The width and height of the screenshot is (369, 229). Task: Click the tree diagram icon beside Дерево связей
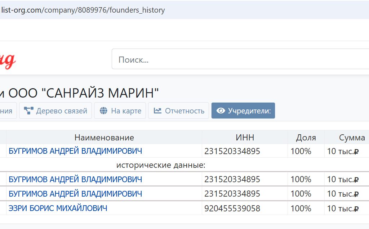[29, 111]
